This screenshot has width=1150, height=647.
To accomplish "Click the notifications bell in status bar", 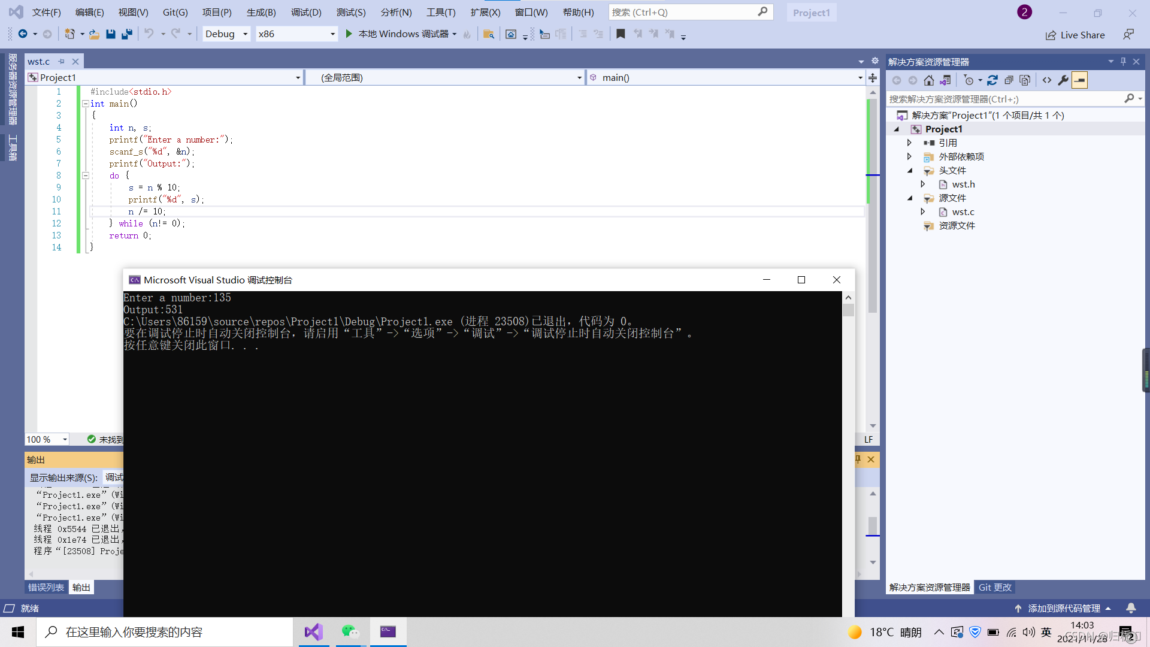I will (x=1131, y=609).
